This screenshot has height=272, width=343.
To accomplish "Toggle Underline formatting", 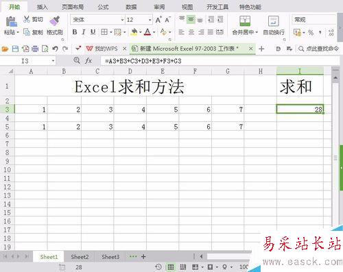I will pyautogui.click(x=93, y=32).
